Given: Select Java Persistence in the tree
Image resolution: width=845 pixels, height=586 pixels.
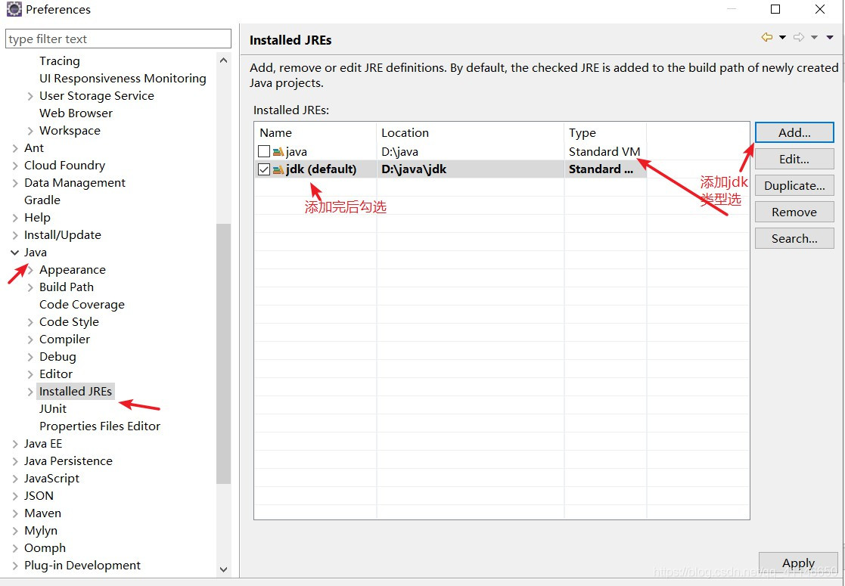Looking at the screenshot, I should point(68,461).
